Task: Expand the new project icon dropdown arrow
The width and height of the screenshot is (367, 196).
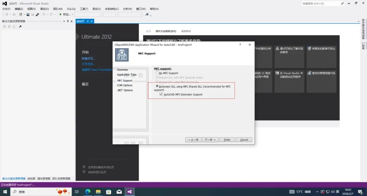Action: point(24,15)
